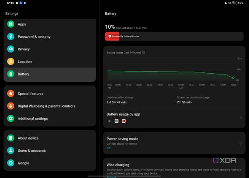The height and width of the screenshot is (178, 249).
Task: Open Privacy settings
Action: [50, 49]
